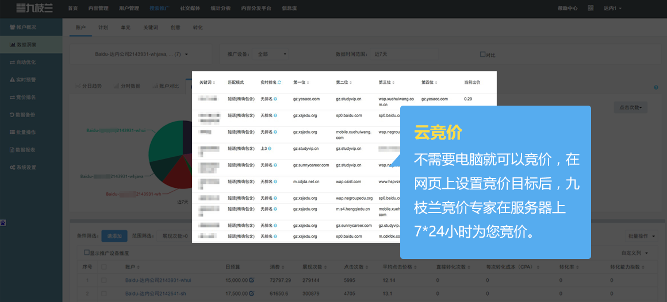
Task: Open 内容管理 in top navigation
Action: click(98, 8)
